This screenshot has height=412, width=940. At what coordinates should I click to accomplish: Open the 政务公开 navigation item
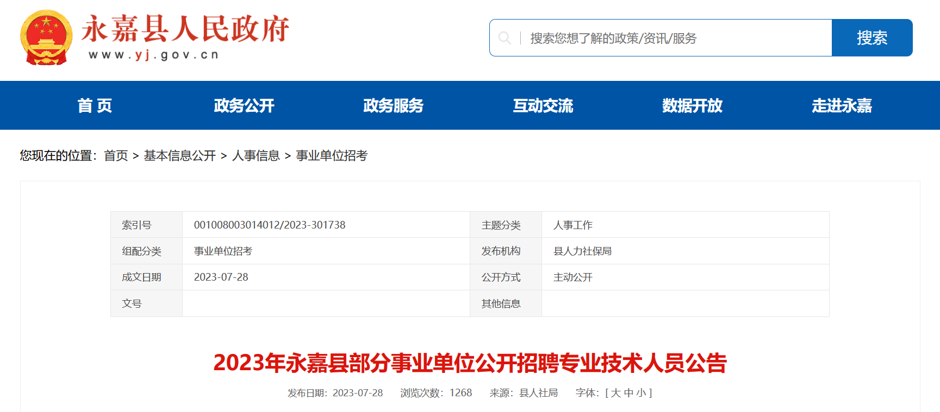[x=244, y=105]
